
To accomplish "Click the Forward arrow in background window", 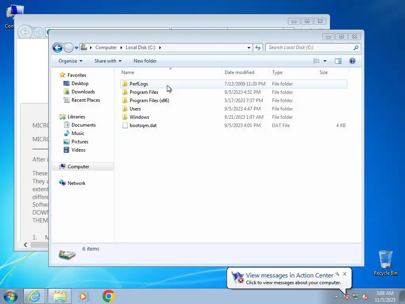I will click(x=38, y=32).
